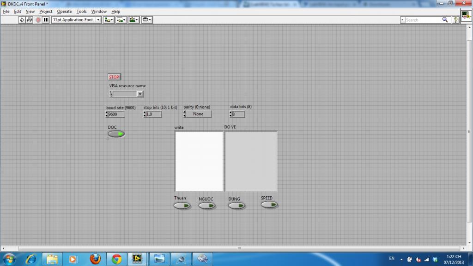Open the Help menu
This screenshot has height=266, width=473.
[115, 12]
